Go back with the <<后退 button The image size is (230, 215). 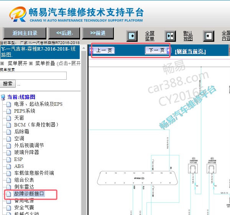pyautogui.click(x=64, y=33)
